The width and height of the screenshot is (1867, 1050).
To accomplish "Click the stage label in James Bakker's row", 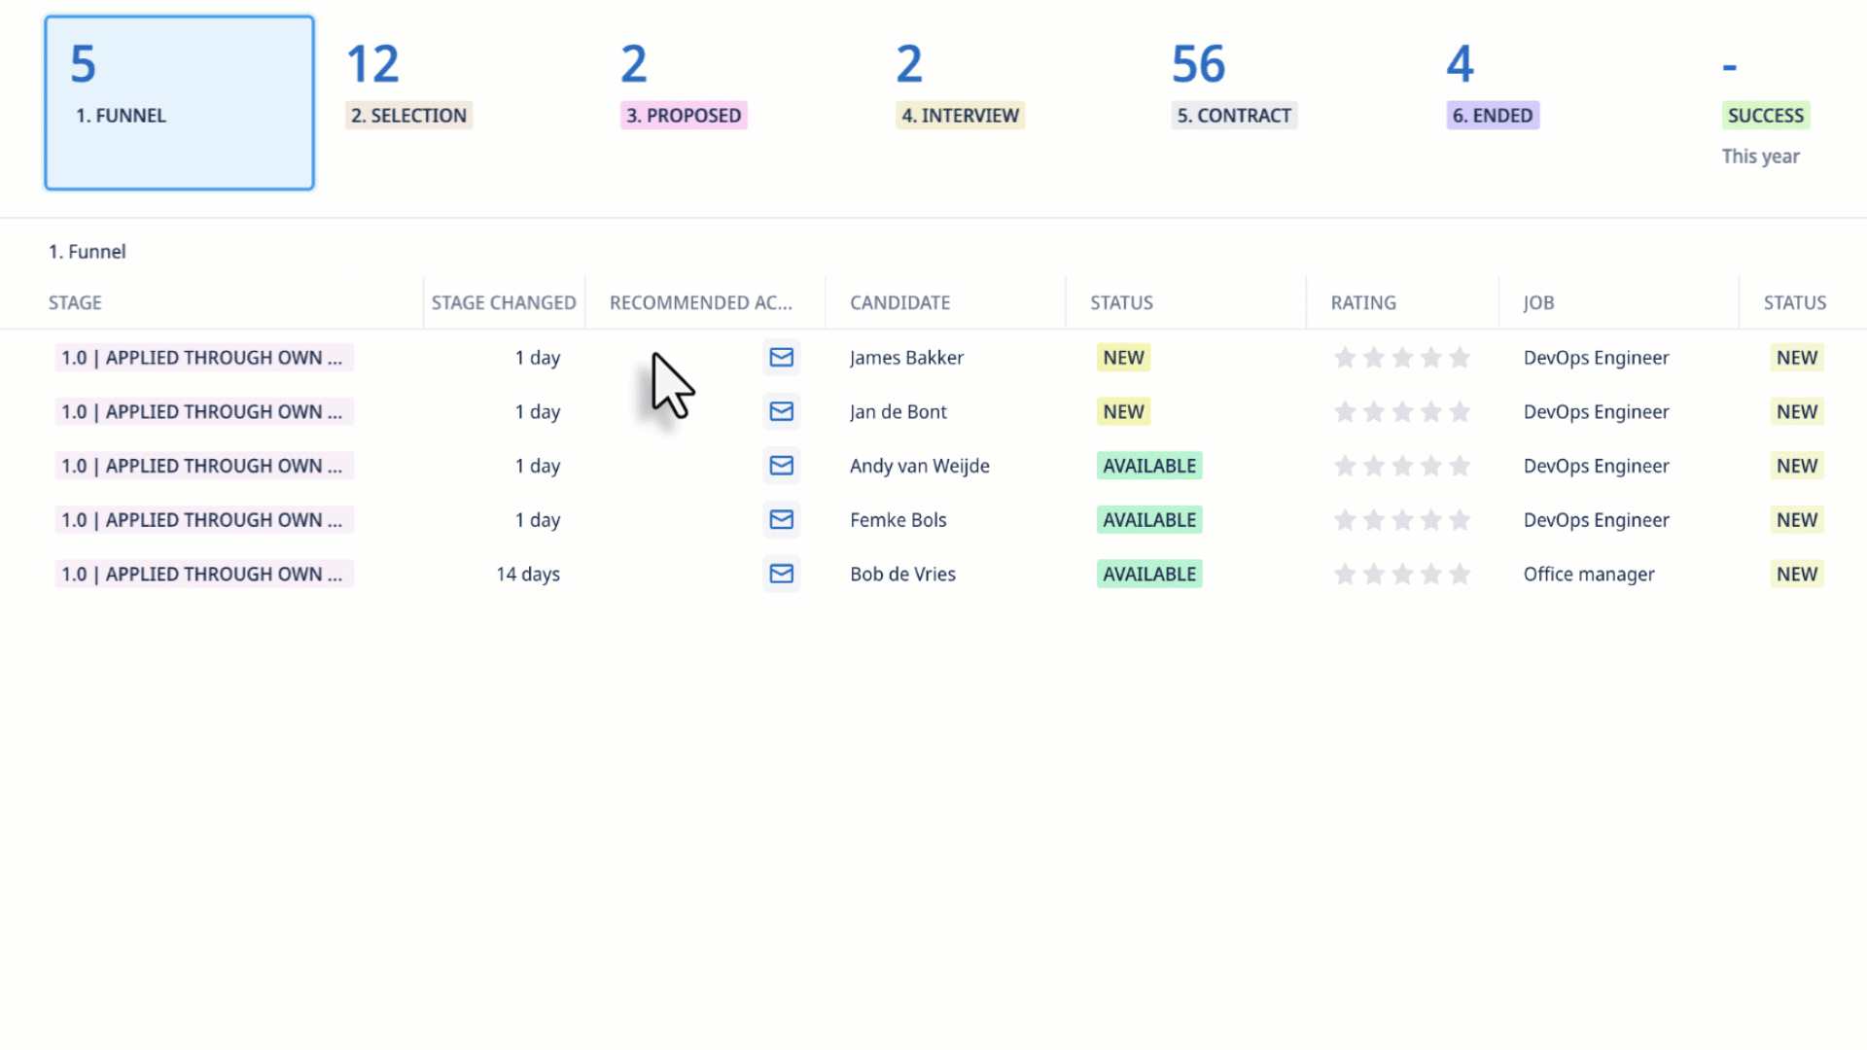I will point(202,358).
